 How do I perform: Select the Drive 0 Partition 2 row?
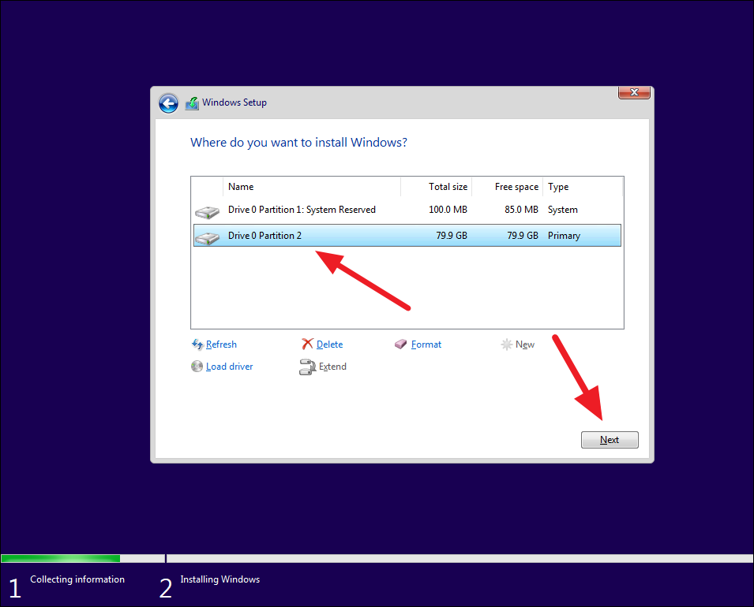coord(407,235)
